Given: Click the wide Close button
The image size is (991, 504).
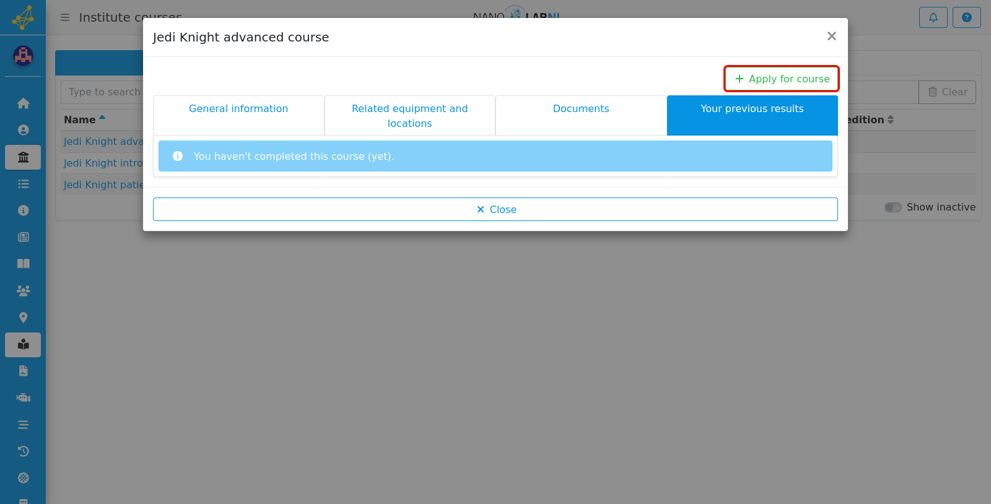Looking at the screenshot, I should (x=495, y=209).
